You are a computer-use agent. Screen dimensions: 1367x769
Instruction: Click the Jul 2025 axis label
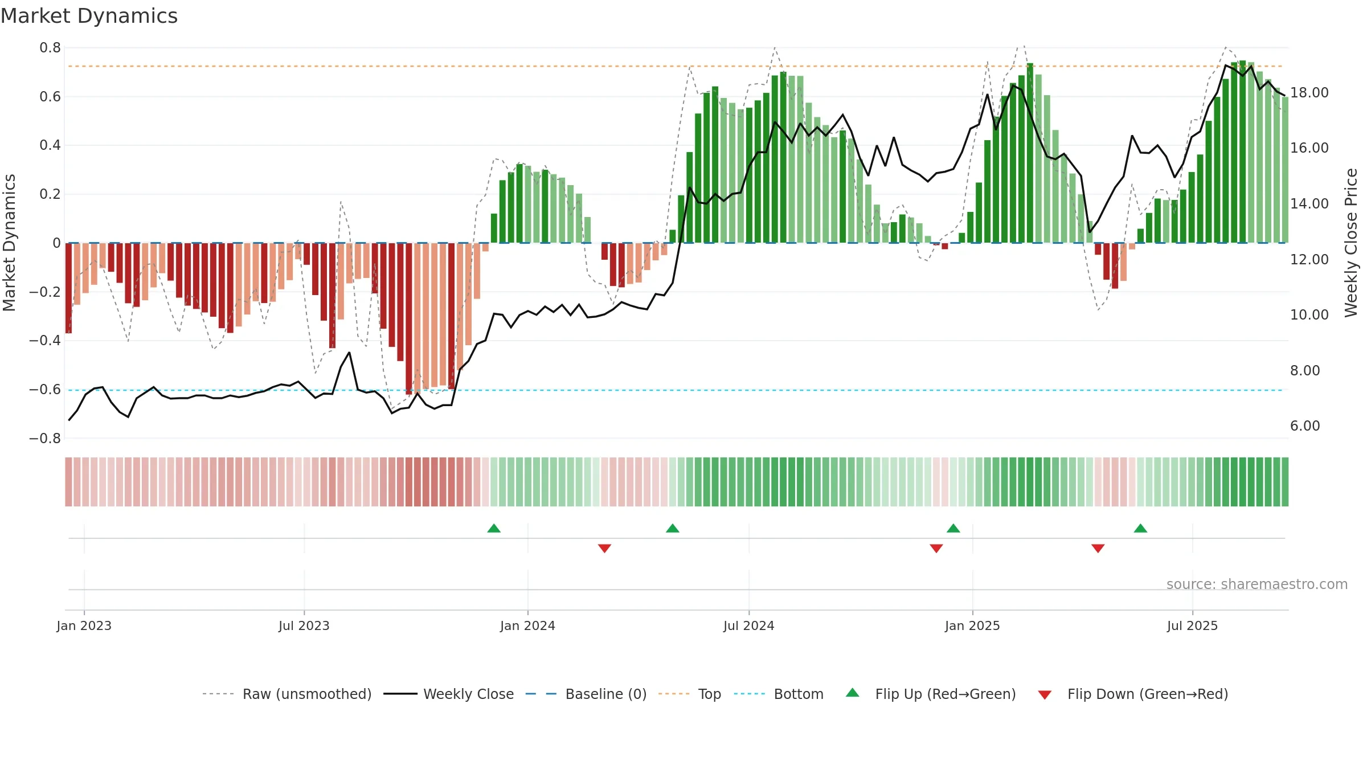pyautogui.click(x=1192, y=625)
